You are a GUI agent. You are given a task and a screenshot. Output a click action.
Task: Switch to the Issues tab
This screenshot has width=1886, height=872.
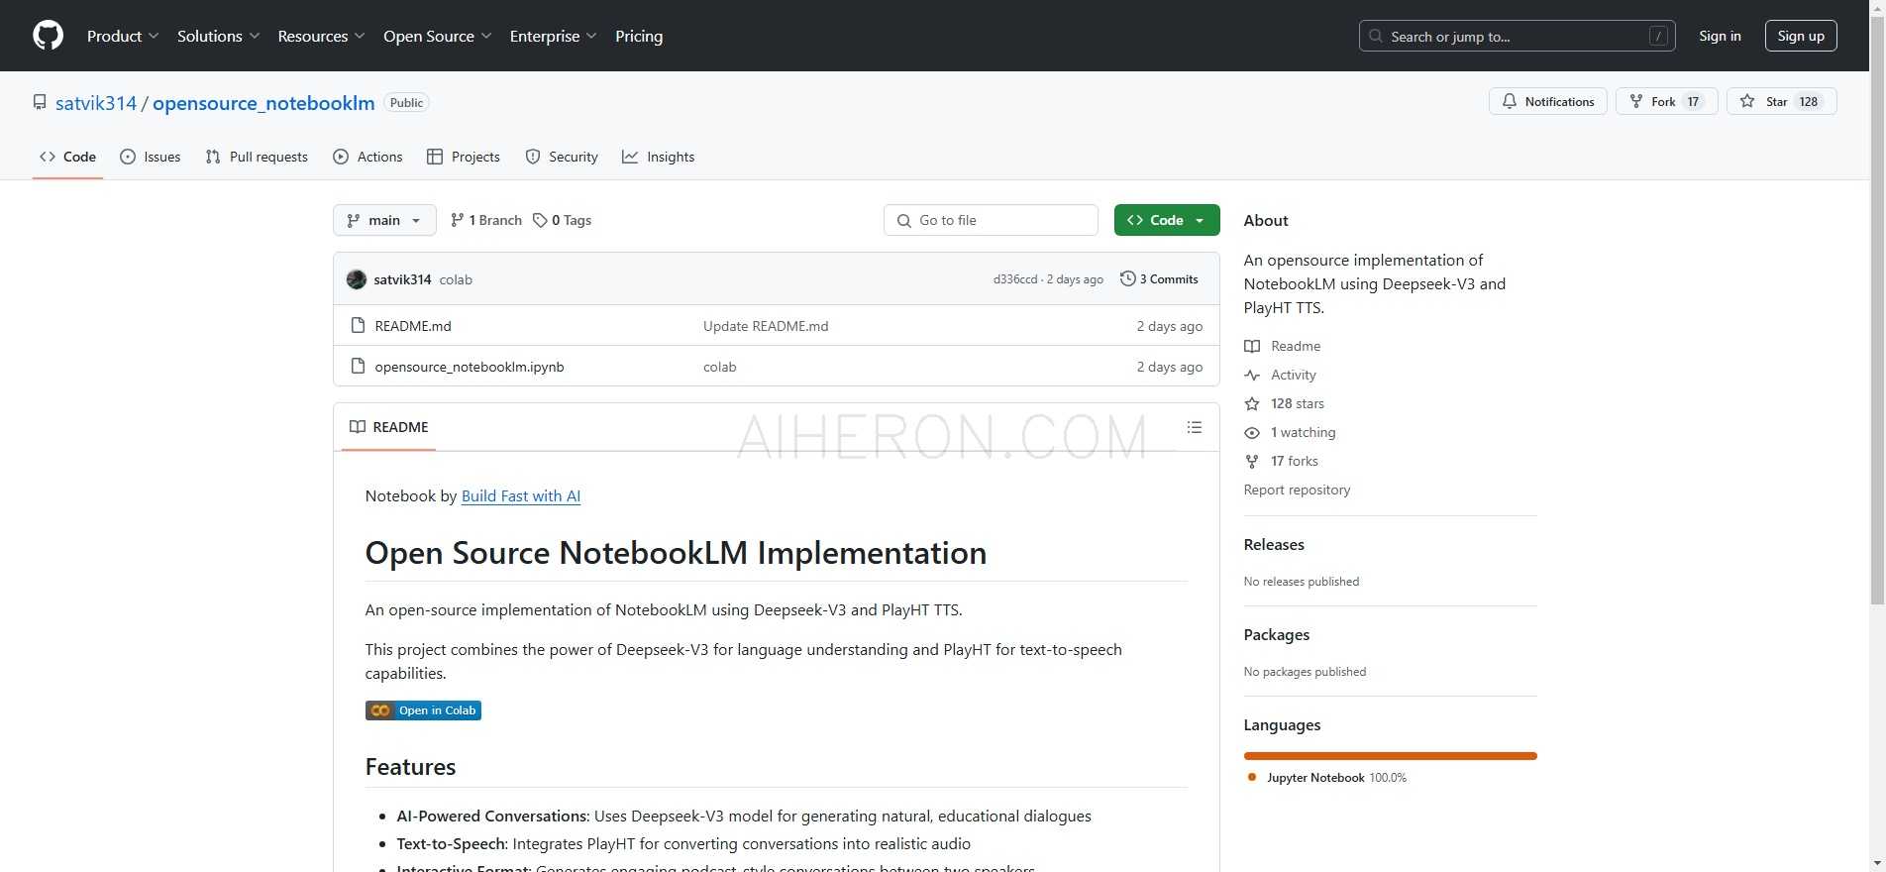tap(151, 157)
